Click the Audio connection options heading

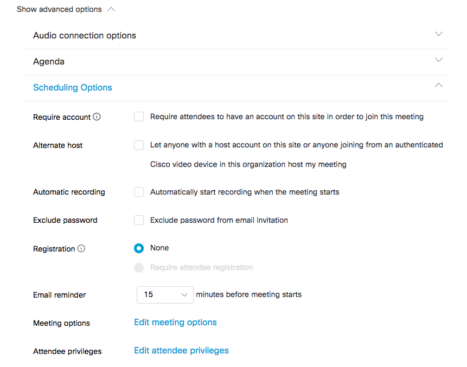click(85, 36)
